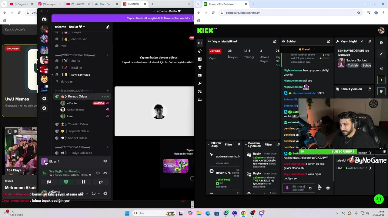Open Discord user settings gear

[105, 193]
